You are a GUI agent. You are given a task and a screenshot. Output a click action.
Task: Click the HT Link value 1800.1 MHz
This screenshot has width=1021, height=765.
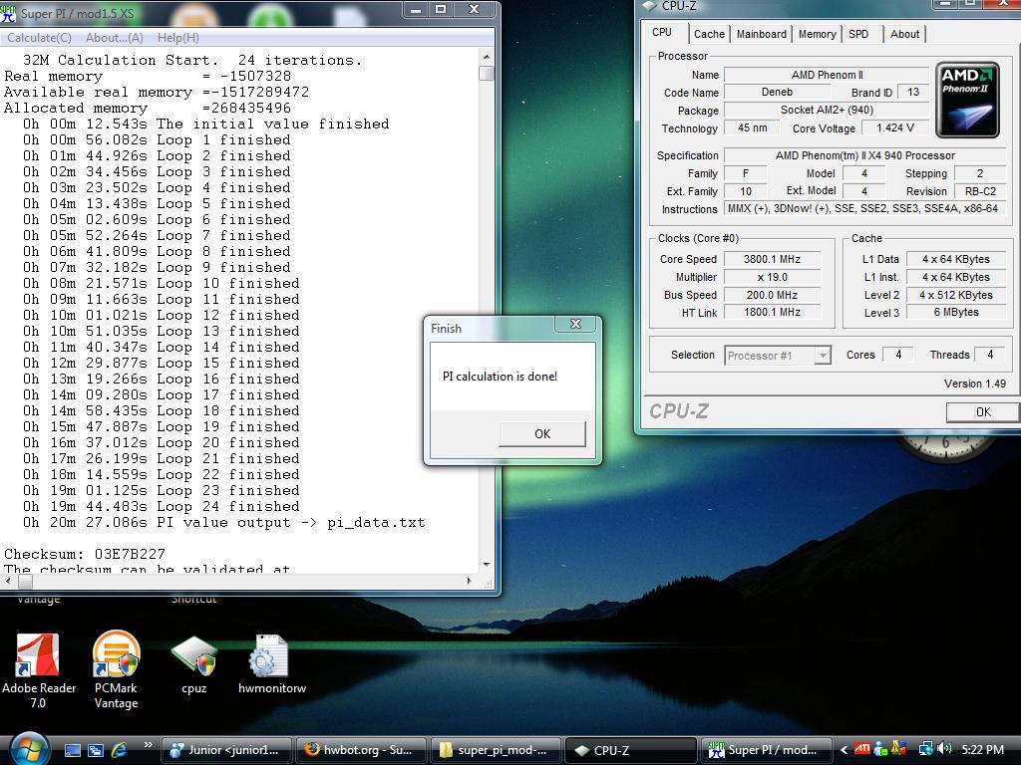(x=772, y=312)
